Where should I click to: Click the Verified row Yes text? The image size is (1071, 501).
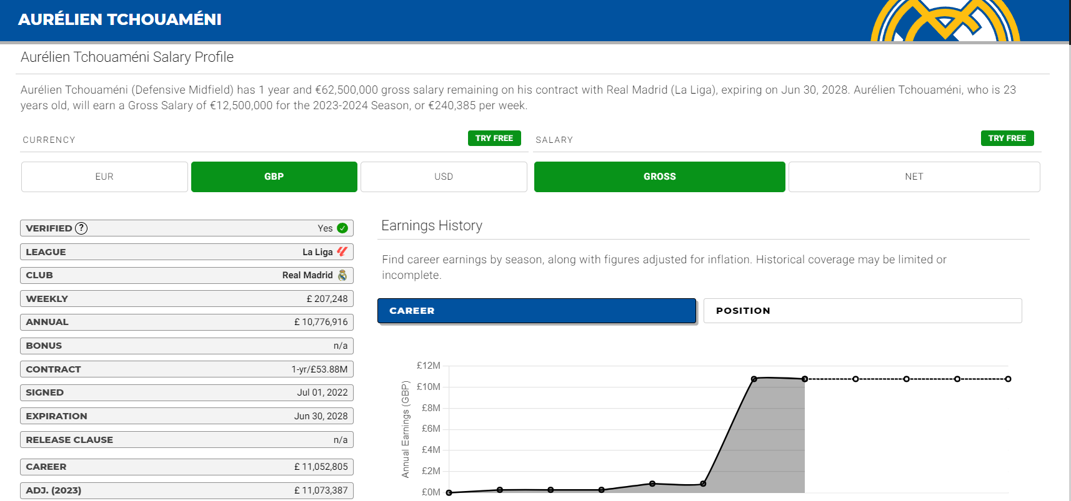(325, 228)
